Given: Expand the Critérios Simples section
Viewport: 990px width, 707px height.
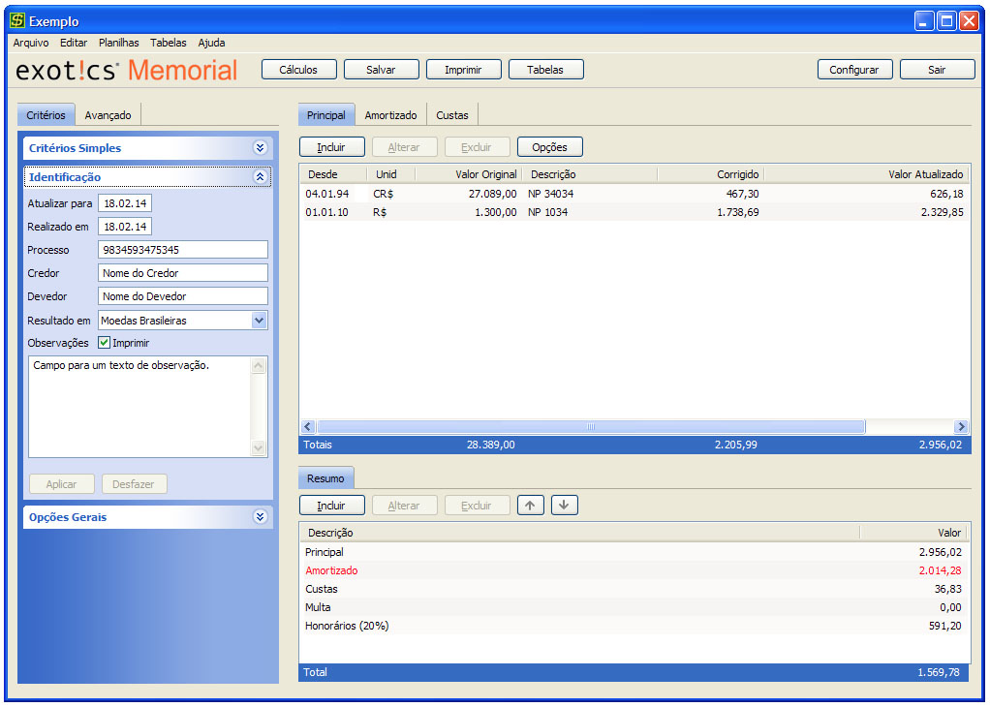Looking at the screenshot, I should tap(260, 148).
